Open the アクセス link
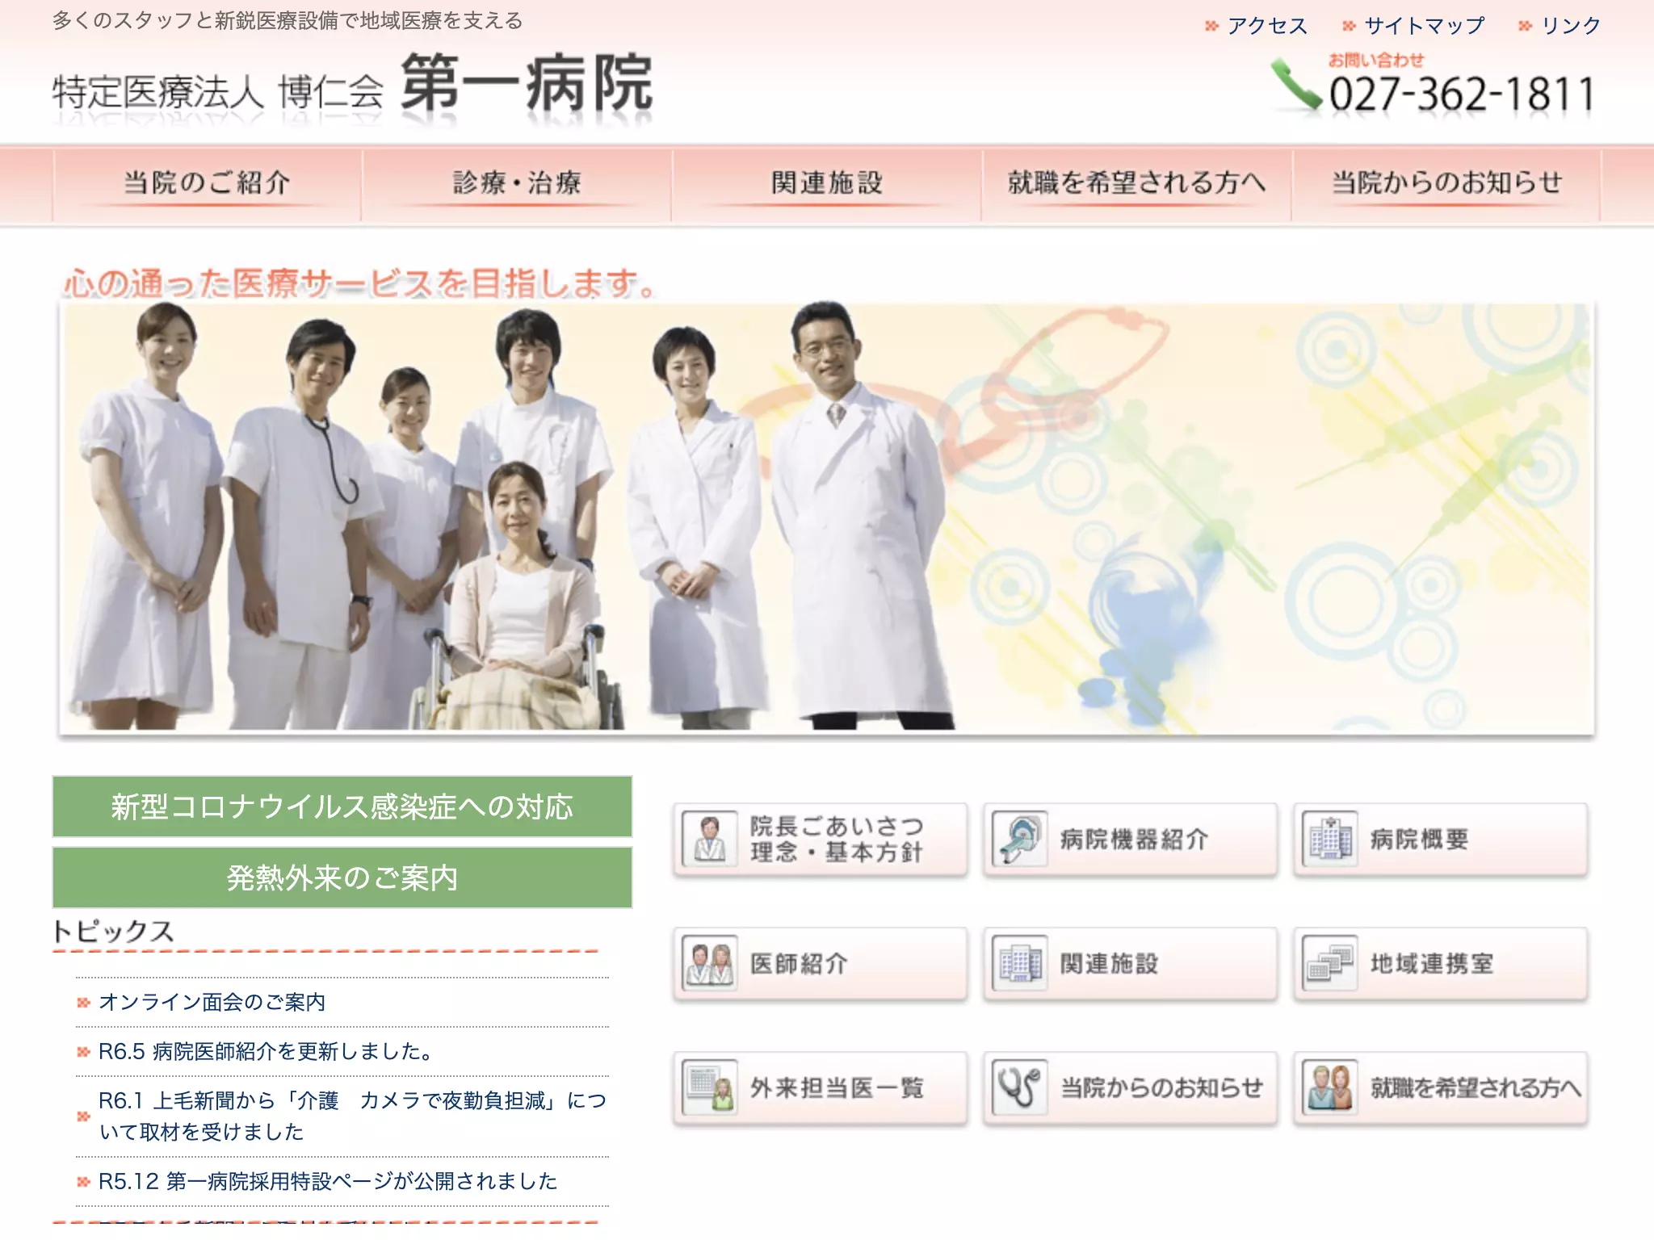 click(x=1267, y=26)
